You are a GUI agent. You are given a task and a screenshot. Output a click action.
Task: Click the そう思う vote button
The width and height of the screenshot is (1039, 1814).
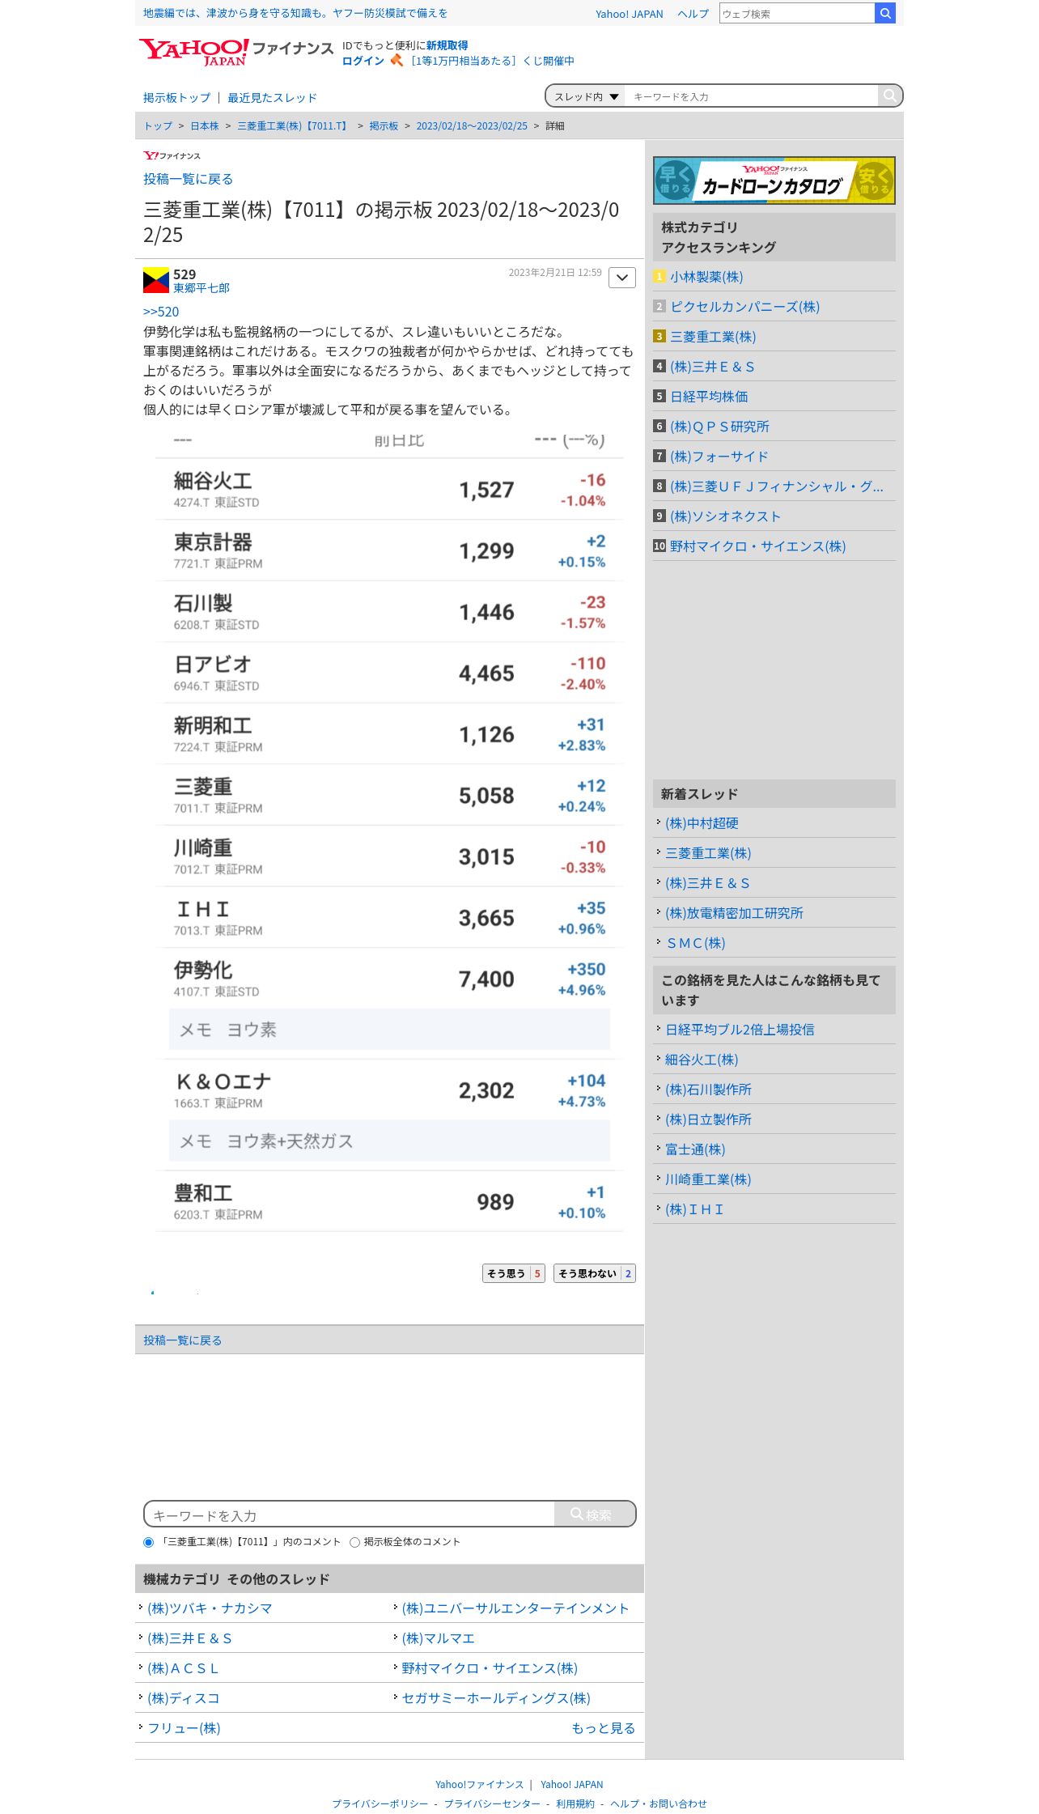513,1273
